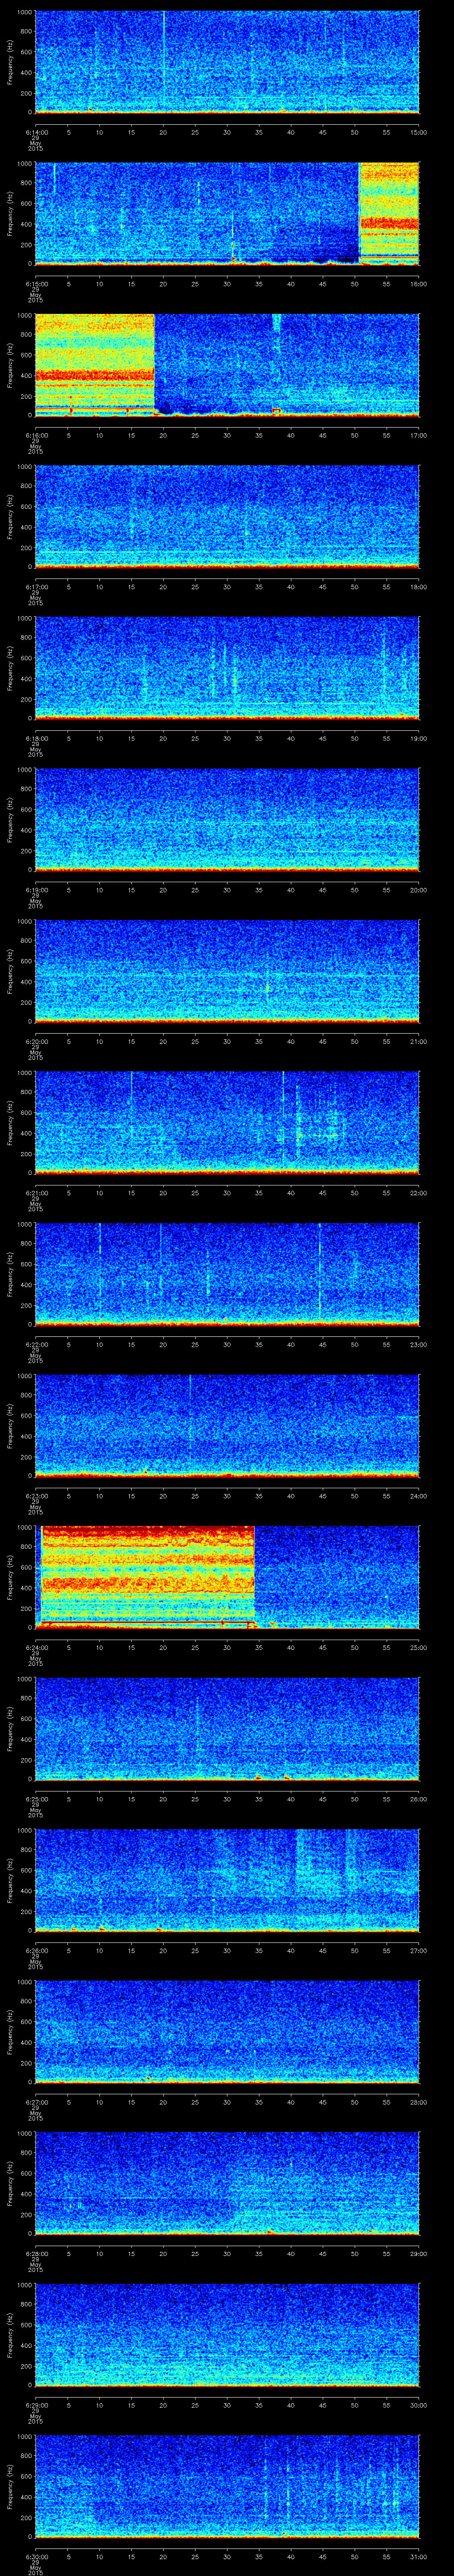Select the spectrogram panel starting at 6:21:00

point(227,1123)
